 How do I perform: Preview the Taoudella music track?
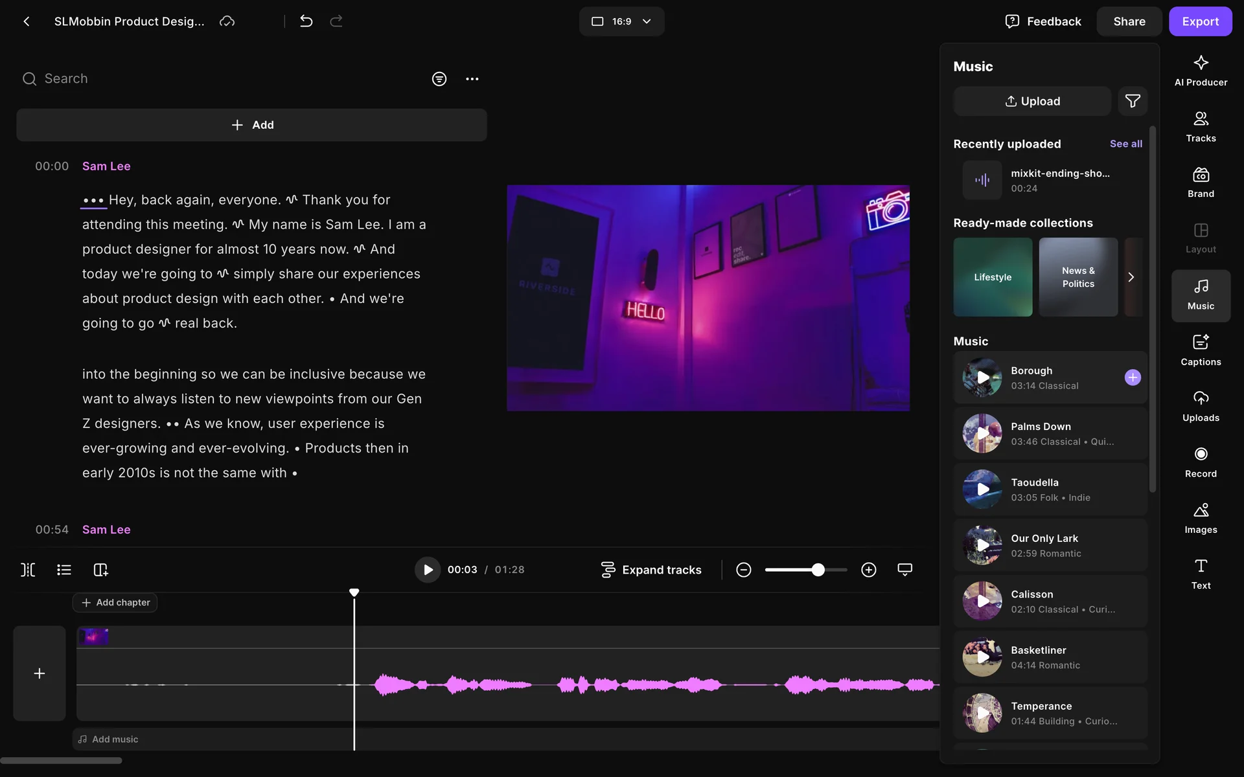[982, 490]
